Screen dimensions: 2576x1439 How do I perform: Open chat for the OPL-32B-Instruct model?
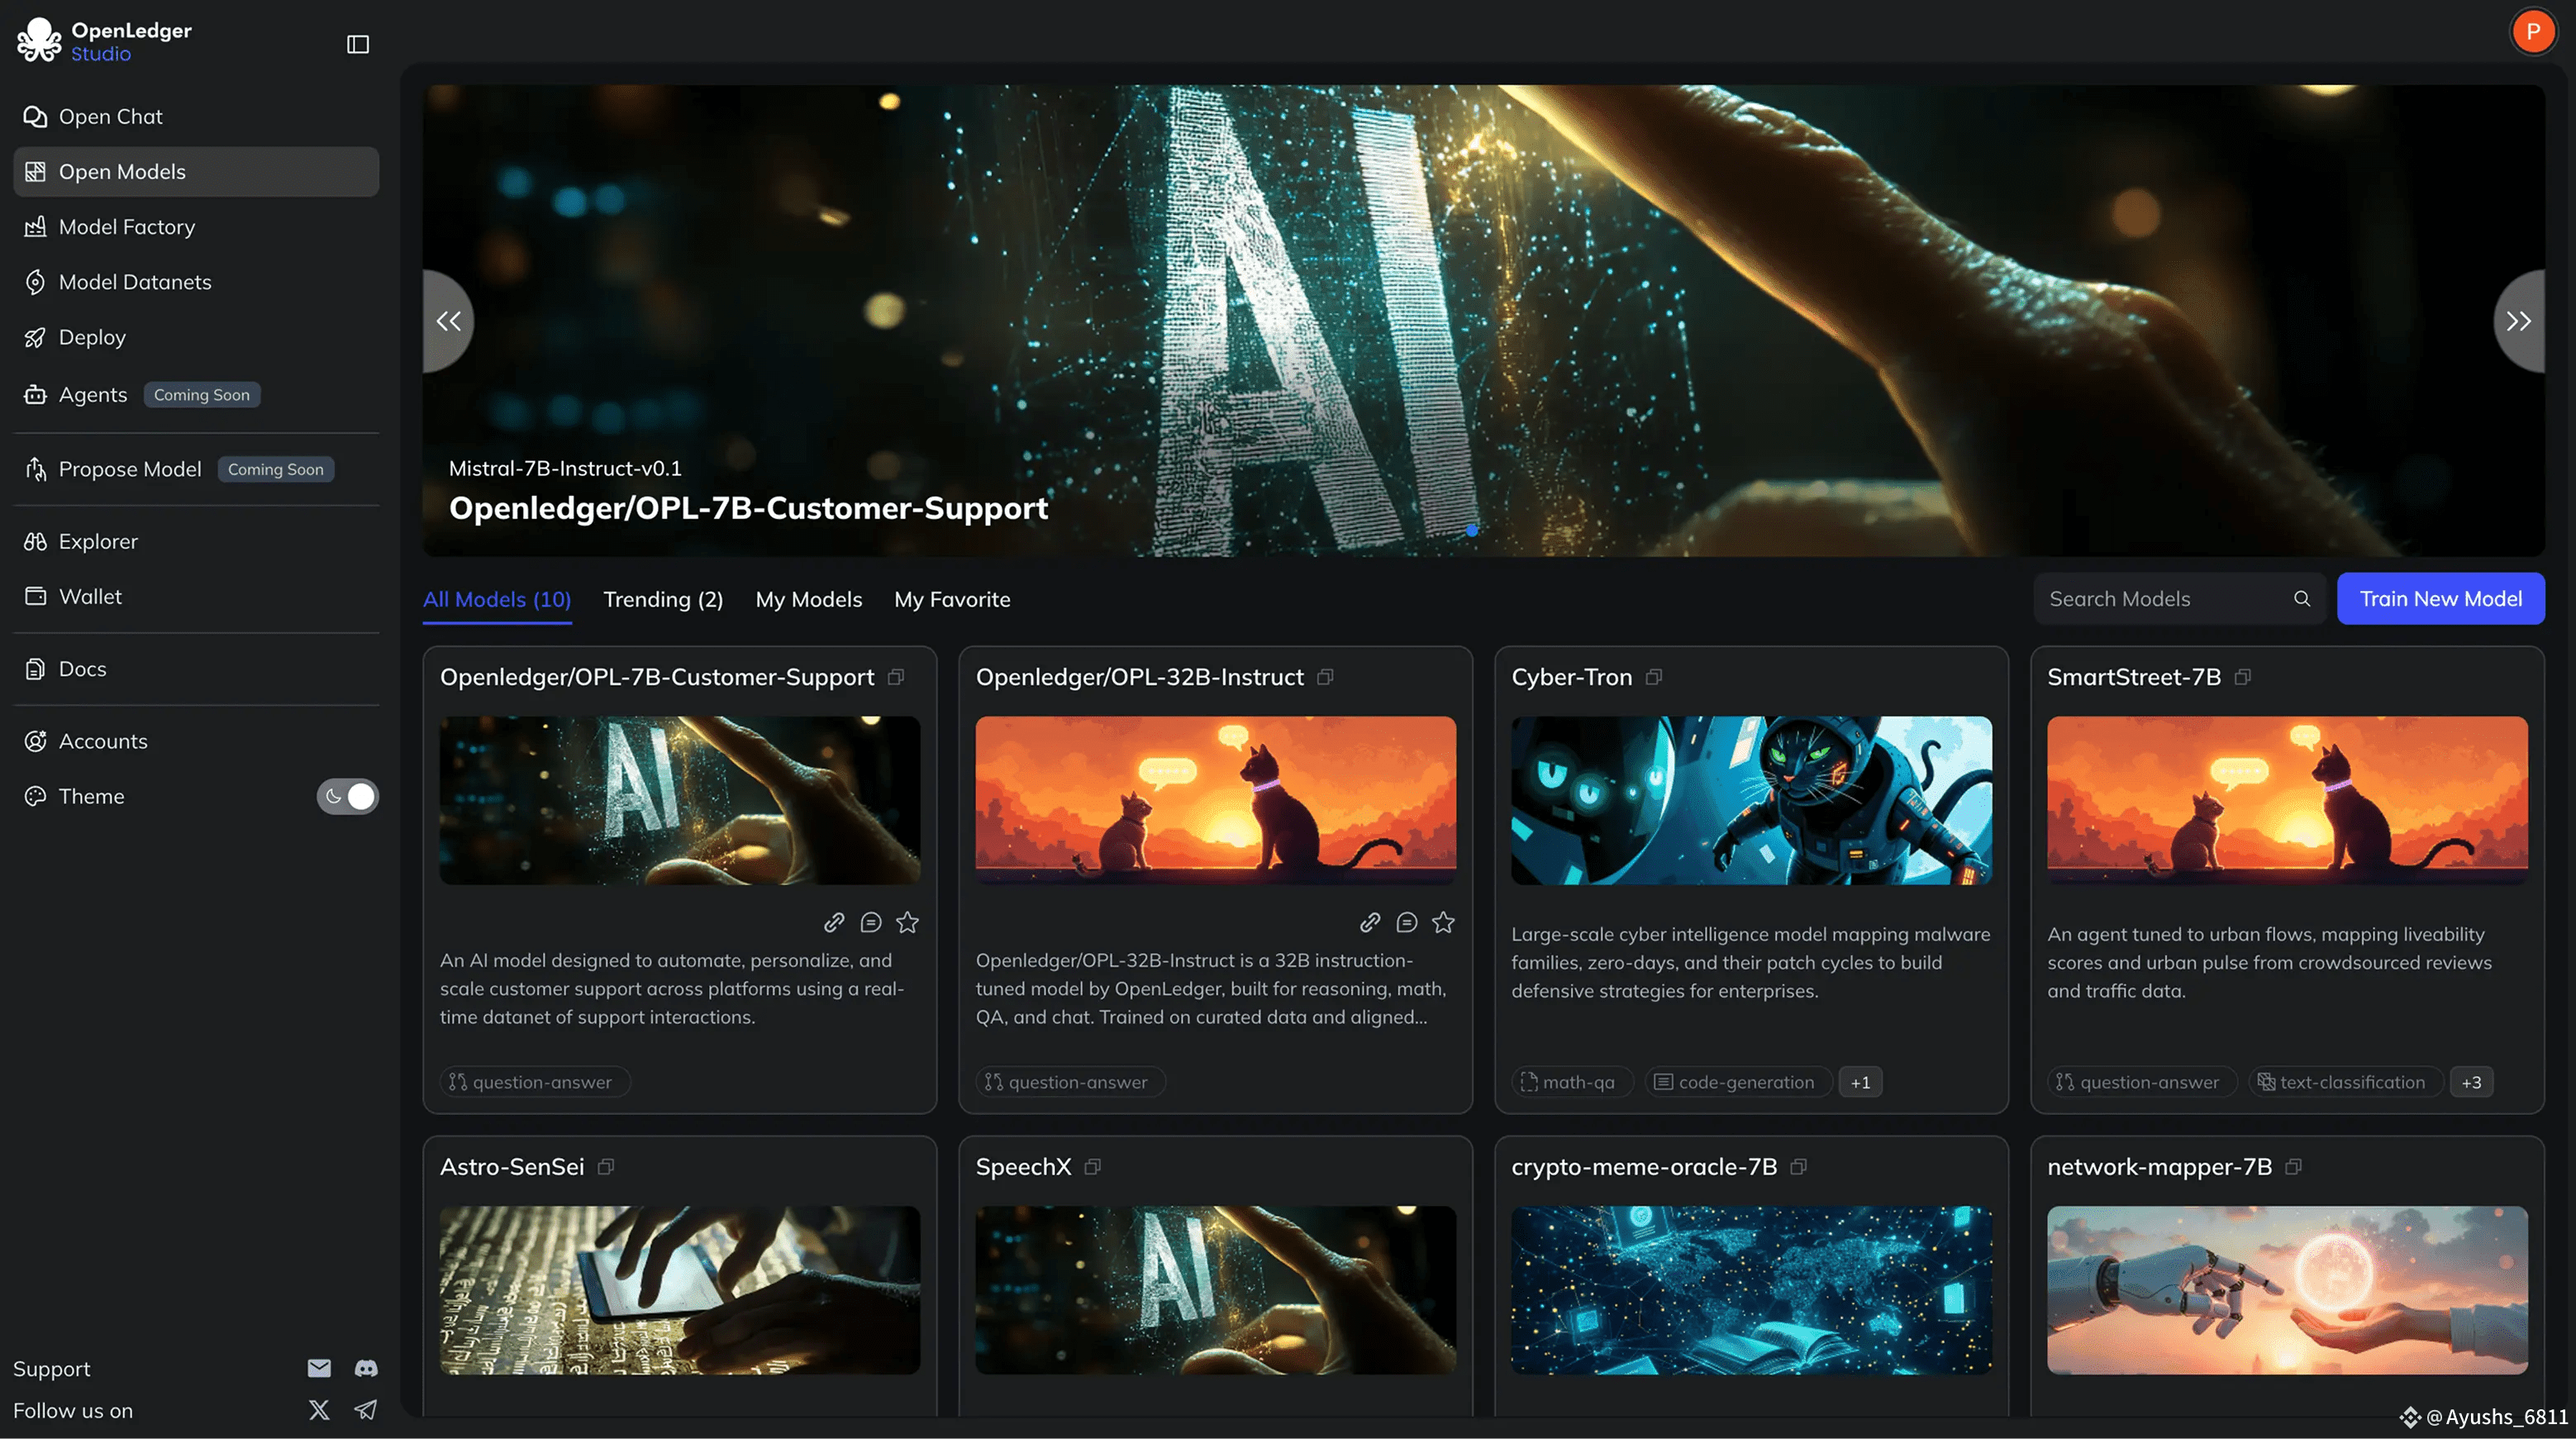pyautogui.click(x=1406, y=922)
